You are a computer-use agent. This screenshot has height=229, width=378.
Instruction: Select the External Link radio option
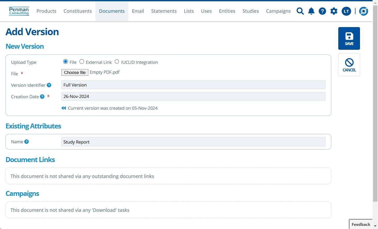click(x=82, y=62)
